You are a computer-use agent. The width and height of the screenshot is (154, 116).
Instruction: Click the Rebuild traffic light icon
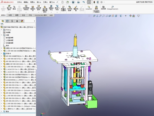tap(94, 2)
